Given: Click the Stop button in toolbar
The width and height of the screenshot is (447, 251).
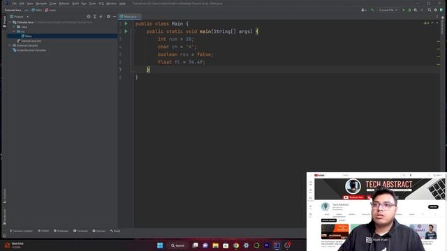Looking at the screenshot, I should coord(422,10).
